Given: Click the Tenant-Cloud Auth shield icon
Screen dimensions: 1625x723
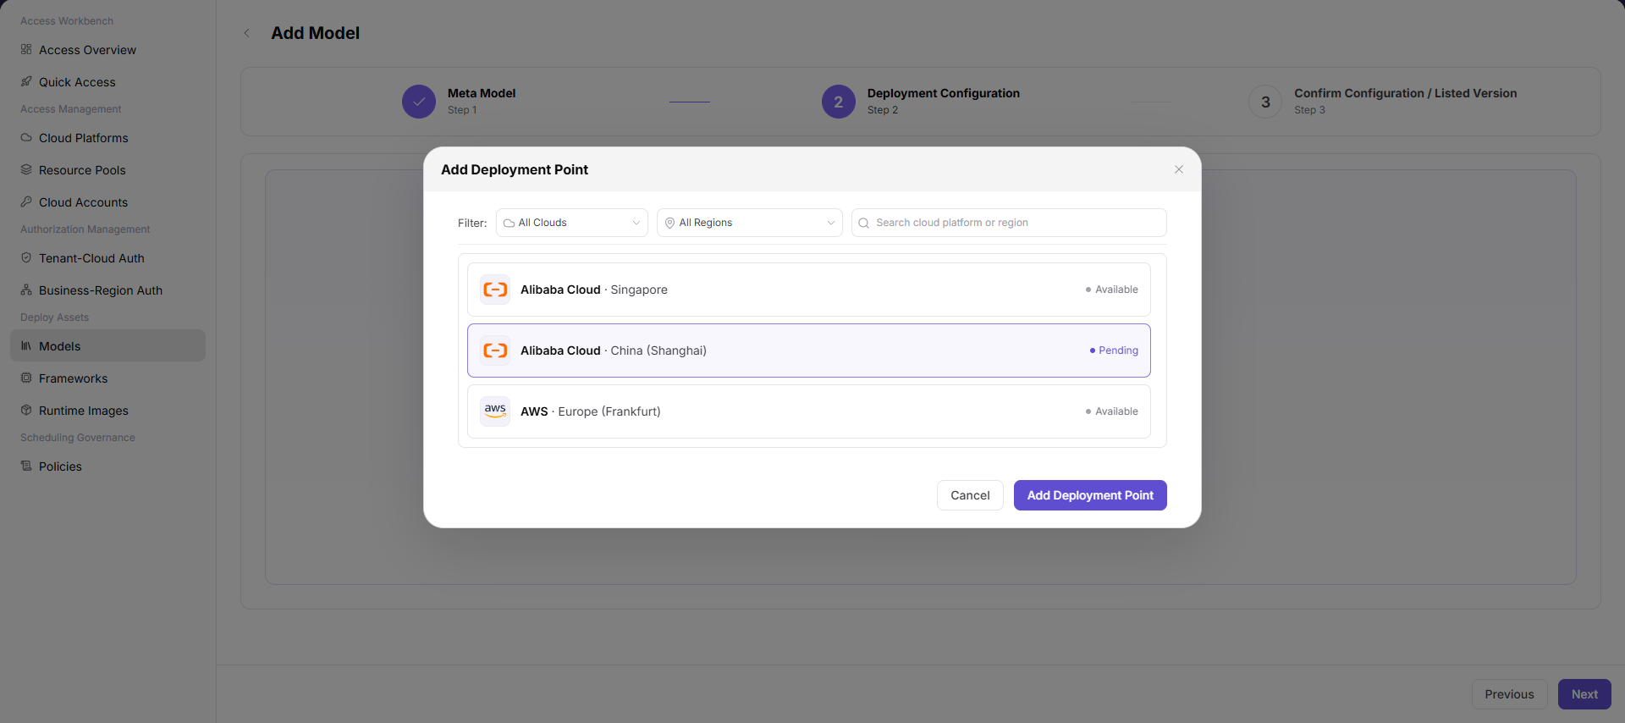Looking at the screenshot, I should pyautogui.click(x=26, y=257).
